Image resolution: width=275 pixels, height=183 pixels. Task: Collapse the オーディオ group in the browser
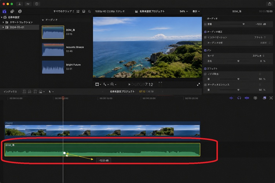[43, 20]
